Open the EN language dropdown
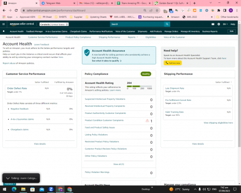Screen dimensions: 241x193 (225, 24)
